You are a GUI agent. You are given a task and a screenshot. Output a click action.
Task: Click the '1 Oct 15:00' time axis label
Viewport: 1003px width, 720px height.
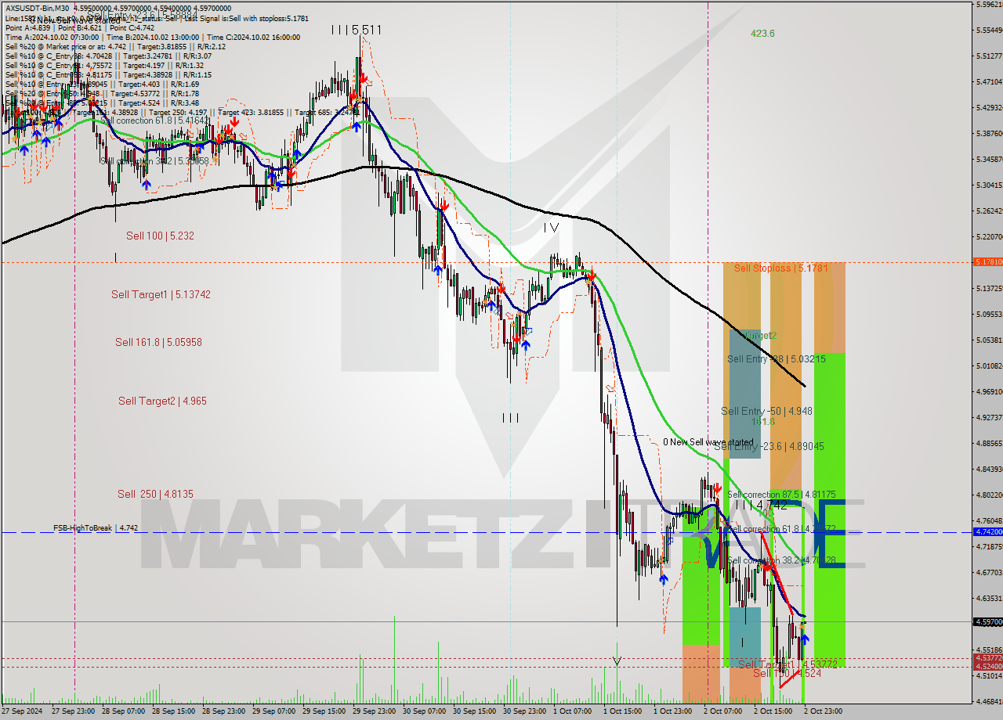pos(622,711)
